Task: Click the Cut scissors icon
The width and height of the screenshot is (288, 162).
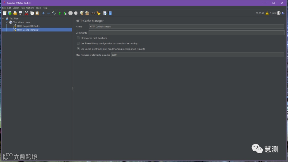Action: (x=26, y=13)
